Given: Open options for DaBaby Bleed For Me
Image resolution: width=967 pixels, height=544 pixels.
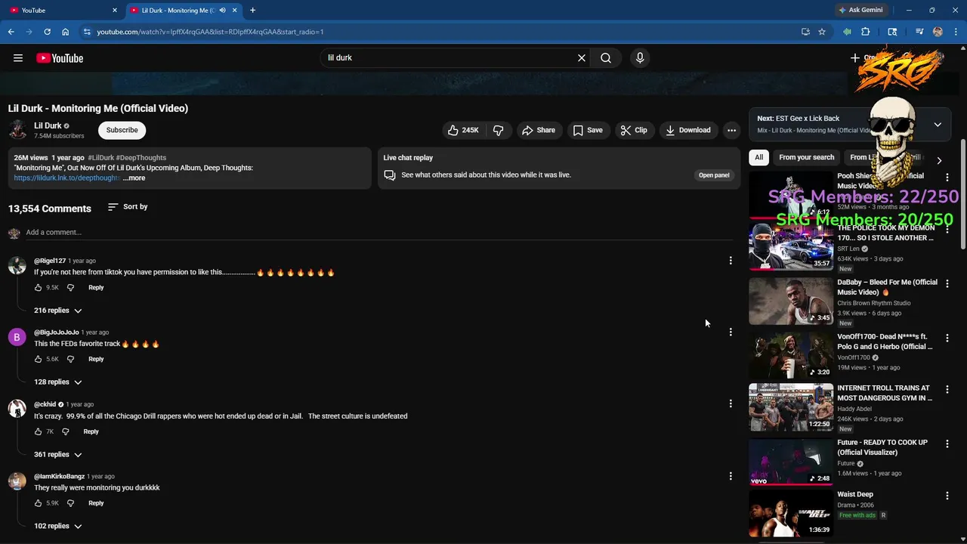Looking at the screenshot, I should coord(947,284).
